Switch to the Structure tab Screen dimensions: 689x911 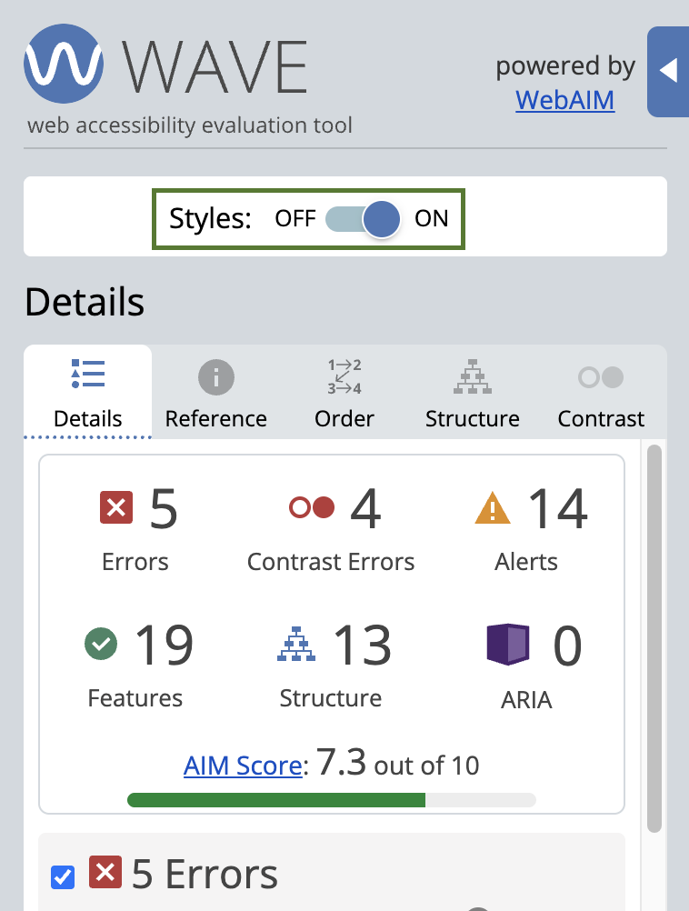[x=472, y=393]
